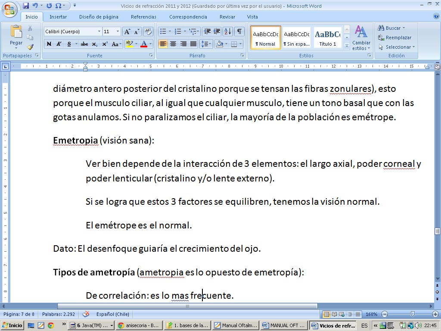Viewport: 441px width, 331px height.
Task: Click the proofing errors icon in the status bar
Action: 86,314
